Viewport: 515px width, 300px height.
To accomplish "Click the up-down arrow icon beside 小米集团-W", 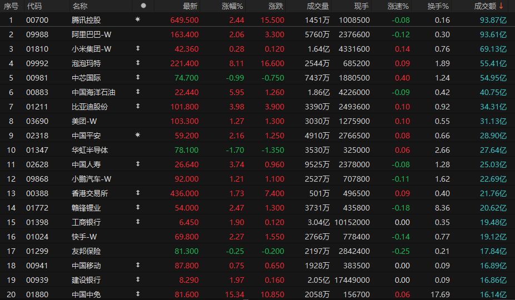I will (138, 48).
